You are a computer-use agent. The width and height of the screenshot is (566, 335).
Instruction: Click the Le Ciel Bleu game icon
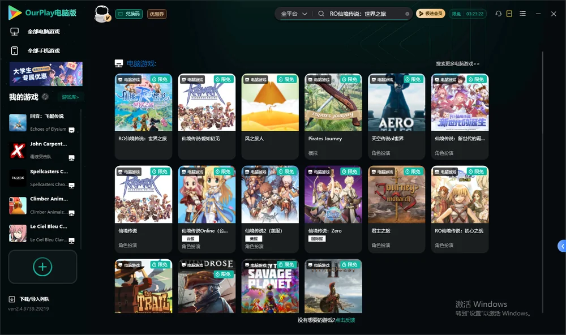18,233
